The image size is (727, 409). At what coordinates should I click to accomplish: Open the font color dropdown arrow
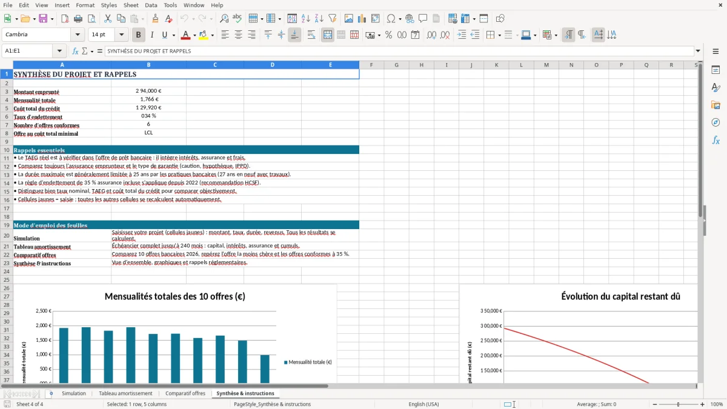(x=194, y=35)
